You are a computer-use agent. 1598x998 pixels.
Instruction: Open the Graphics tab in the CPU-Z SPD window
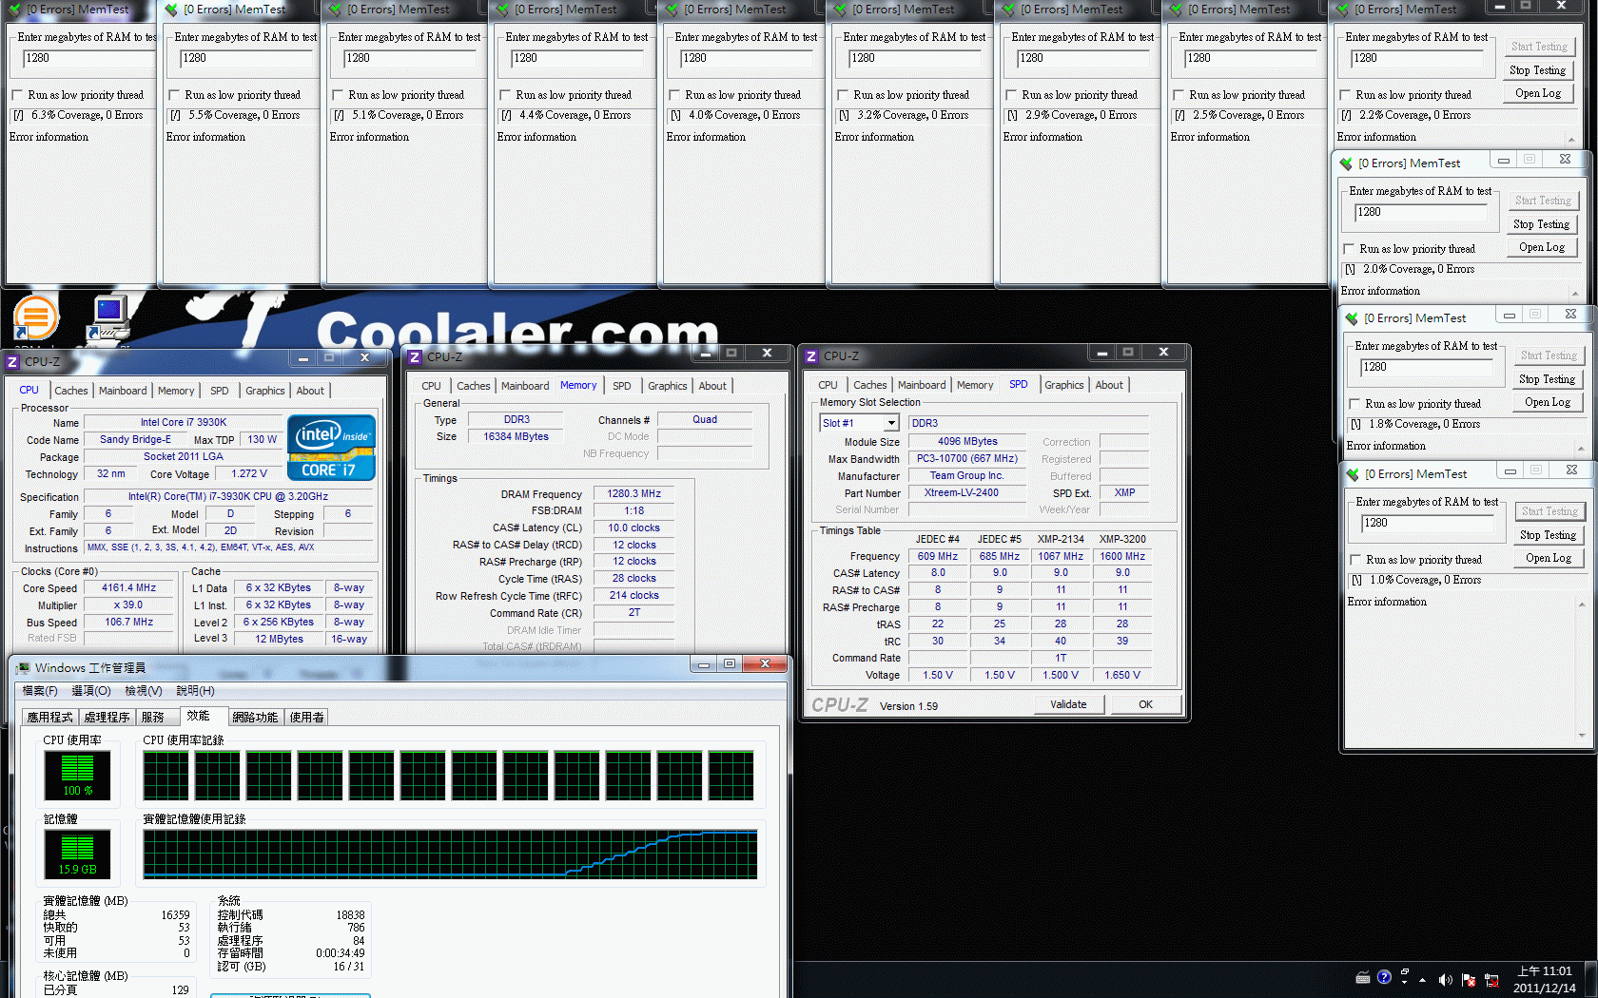[x=1064, y=385]
